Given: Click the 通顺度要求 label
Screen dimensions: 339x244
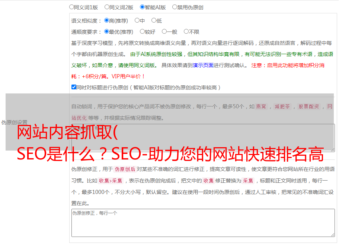Looking at the screenshot, I should (86, 32).
